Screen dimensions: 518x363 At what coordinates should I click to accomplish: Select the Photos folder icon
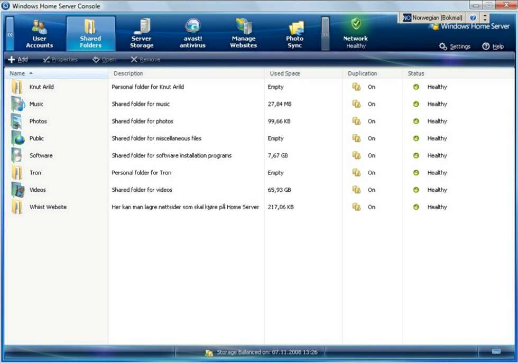tap(17, 121)
